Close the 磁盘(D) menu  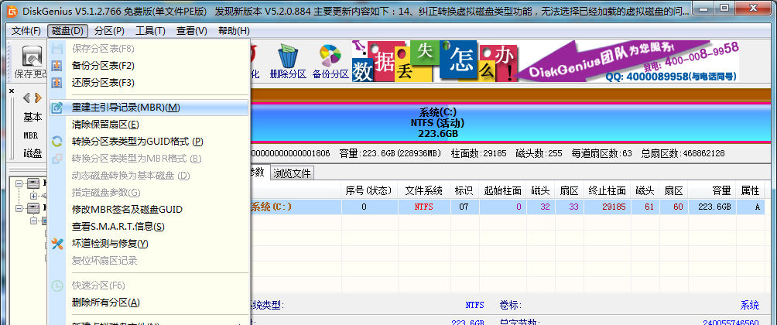pos(68,31)
